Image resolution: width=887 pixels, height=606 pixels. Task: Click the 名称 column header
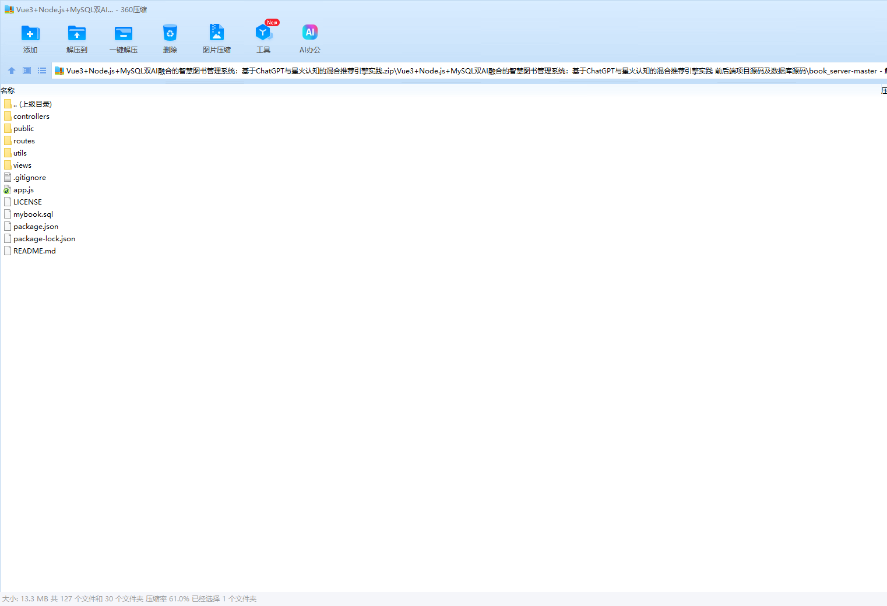(x=8, y=90)
